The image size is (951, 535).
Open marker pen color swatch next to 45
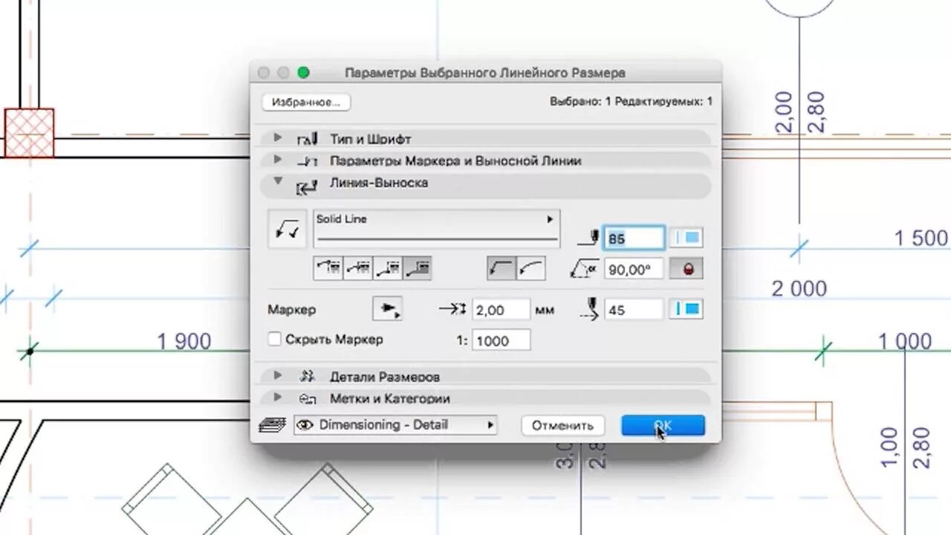click(x=687, y=310)
